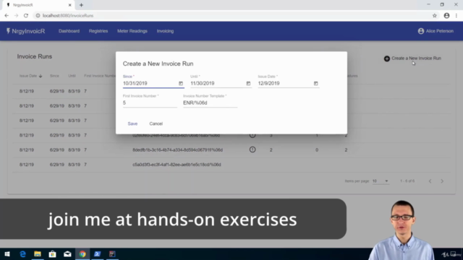The image size is (463, 260).
Task: Open Windows Start menu
Action: [x=7, y=253]
